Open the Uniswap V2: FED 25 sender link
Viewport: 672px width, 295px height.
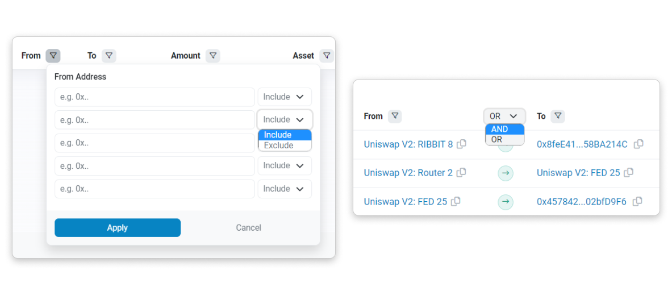(406, 201)
